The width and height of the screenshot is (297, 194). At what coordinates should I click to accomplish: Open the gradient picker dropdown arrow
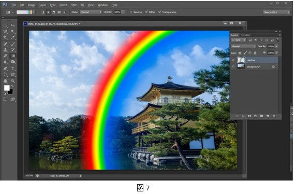(34, 12)
